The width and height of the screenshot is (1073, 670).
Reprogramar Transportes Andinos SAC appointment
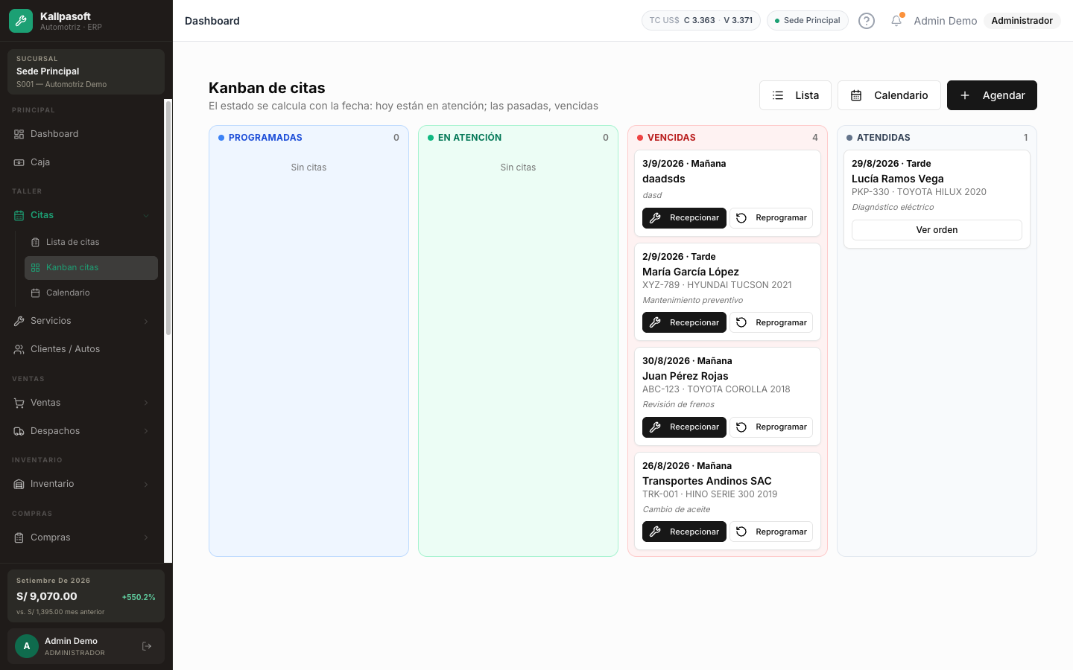[x=771, y=532]
